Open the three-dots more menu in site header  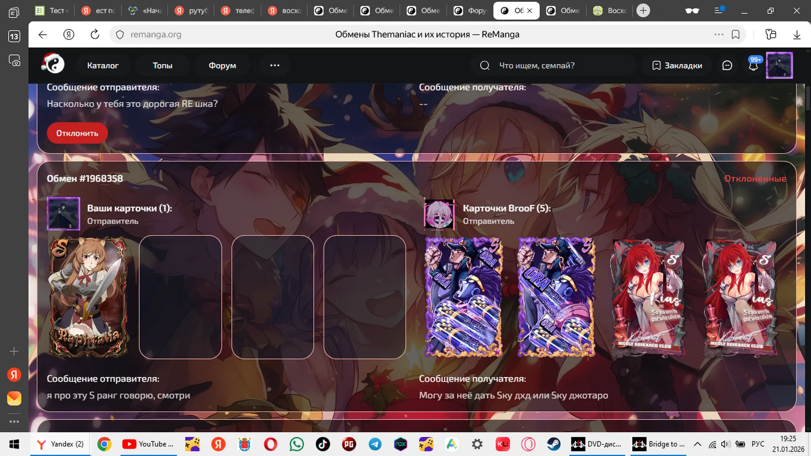[275, 66]
